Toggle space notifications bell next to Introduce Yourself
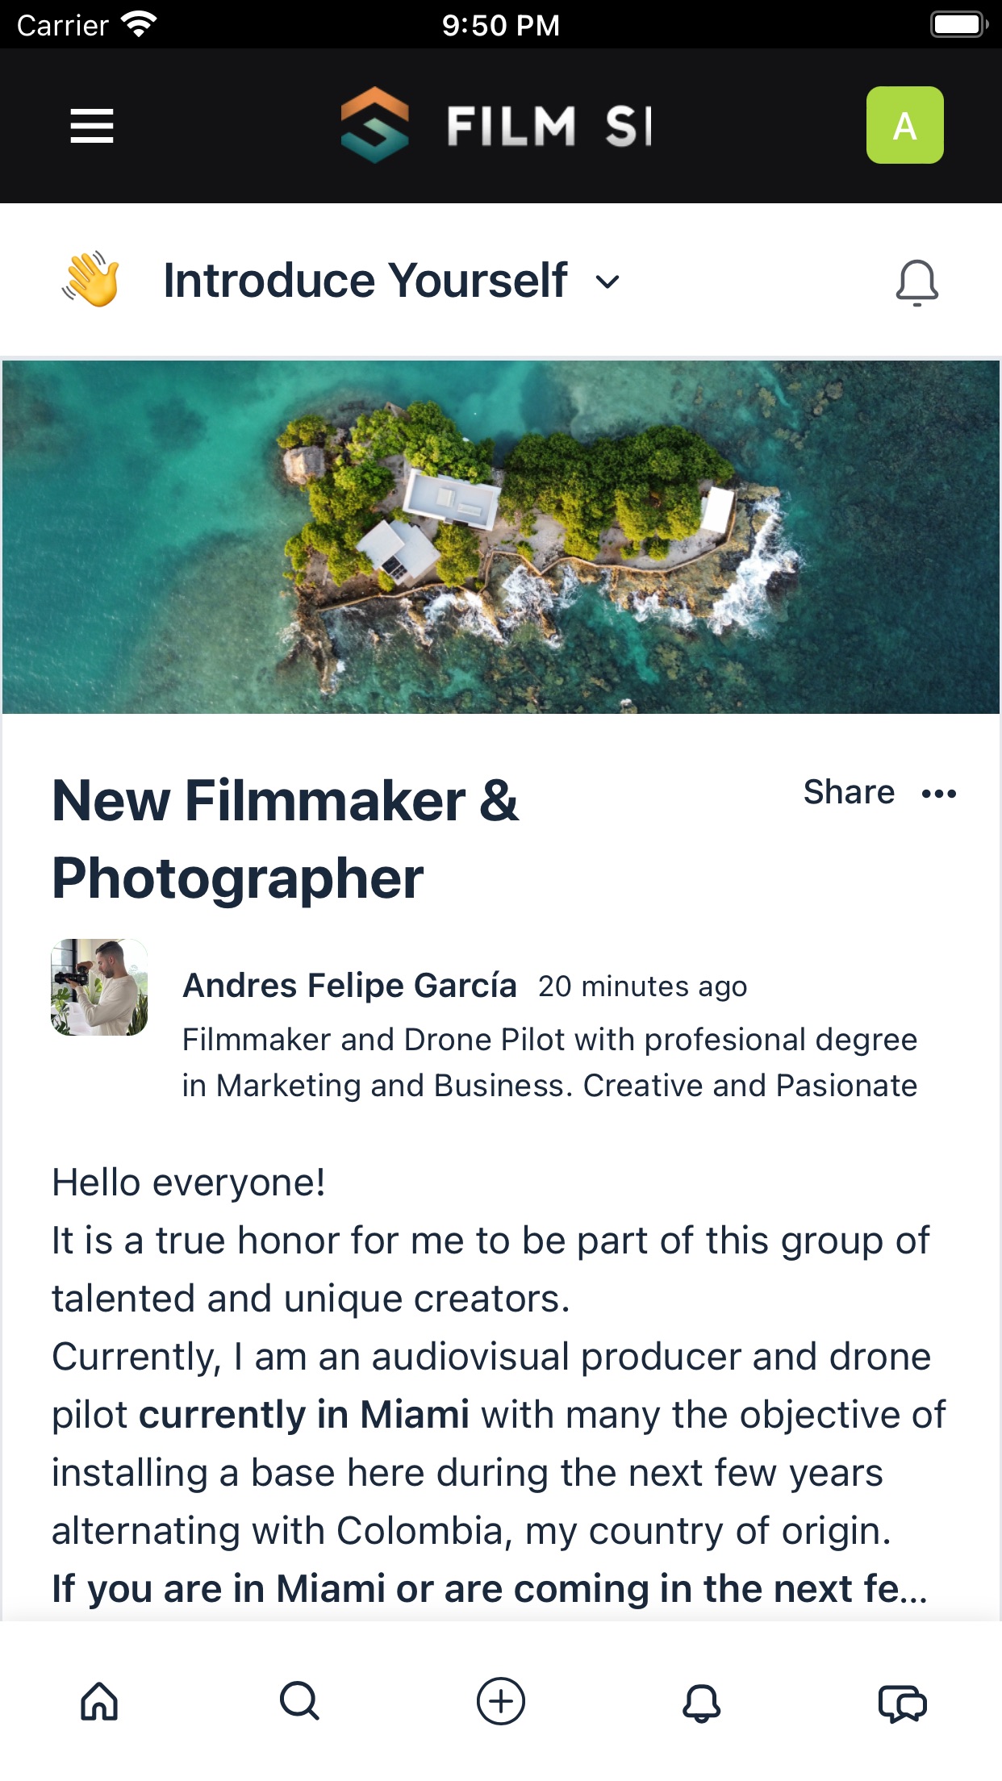 [917, 282]
